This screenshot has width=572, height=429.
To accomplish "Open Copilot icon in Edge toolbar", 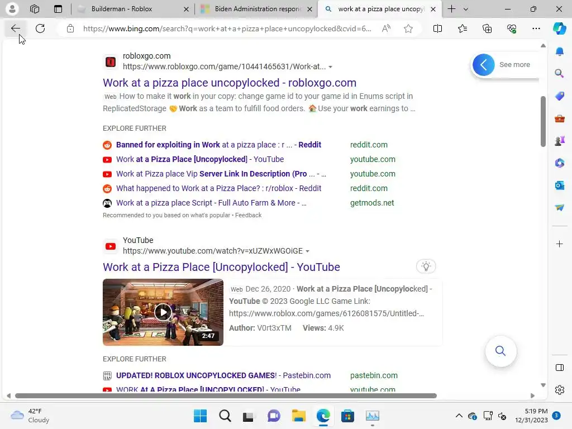I will tap(559, 28).
